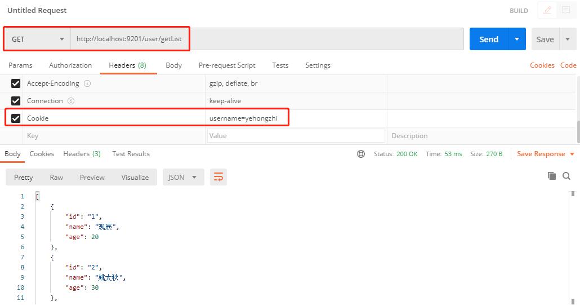Viewport: 580px width, 305px height.
Task: Open the GET method dropdown
Action: 38,39
